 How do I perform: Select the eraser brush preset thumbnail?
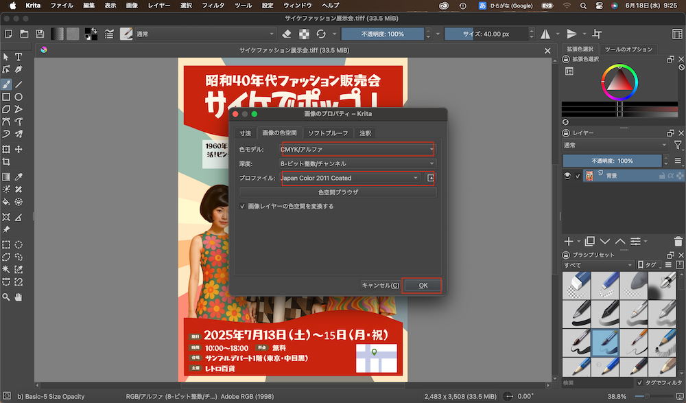(x=576, y=286)
